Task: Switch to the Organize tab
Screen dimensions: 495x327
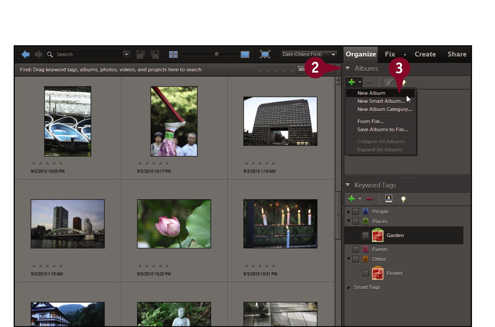Action: tap(361, 54)
